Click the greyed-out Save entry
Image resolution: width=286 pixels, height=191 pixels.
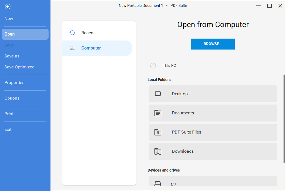tap(9, 45)
